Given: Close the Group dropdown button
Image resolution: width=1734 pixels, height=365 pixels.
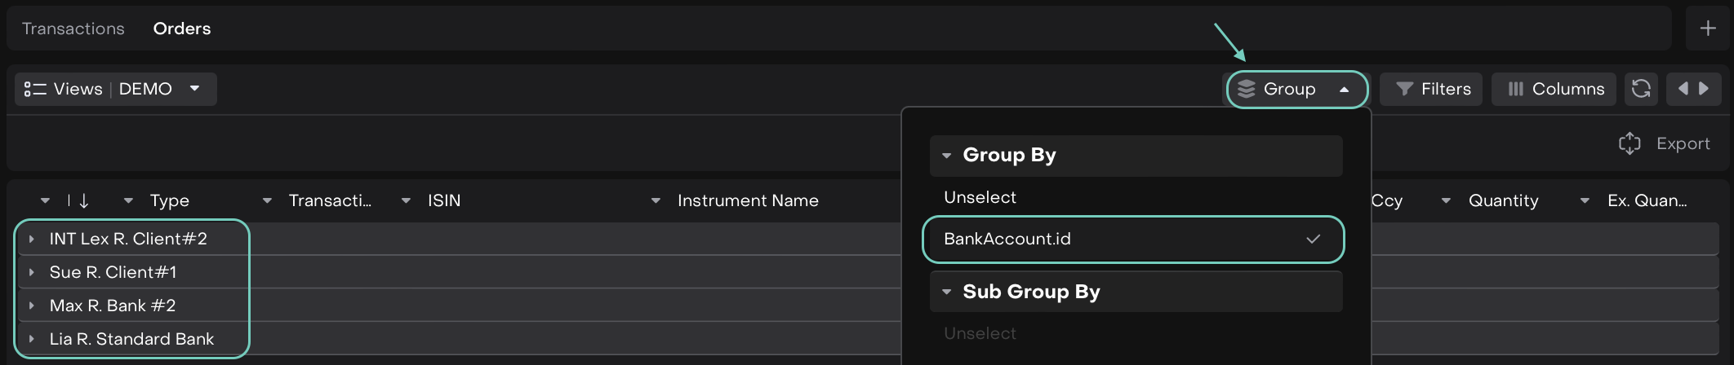Looking at the screenshot, I should [x=1296, y=89].
